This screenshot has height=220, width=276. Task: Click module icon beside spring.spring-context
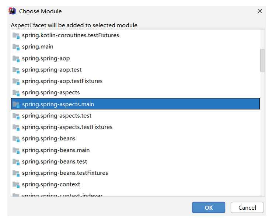click(16, 184)
